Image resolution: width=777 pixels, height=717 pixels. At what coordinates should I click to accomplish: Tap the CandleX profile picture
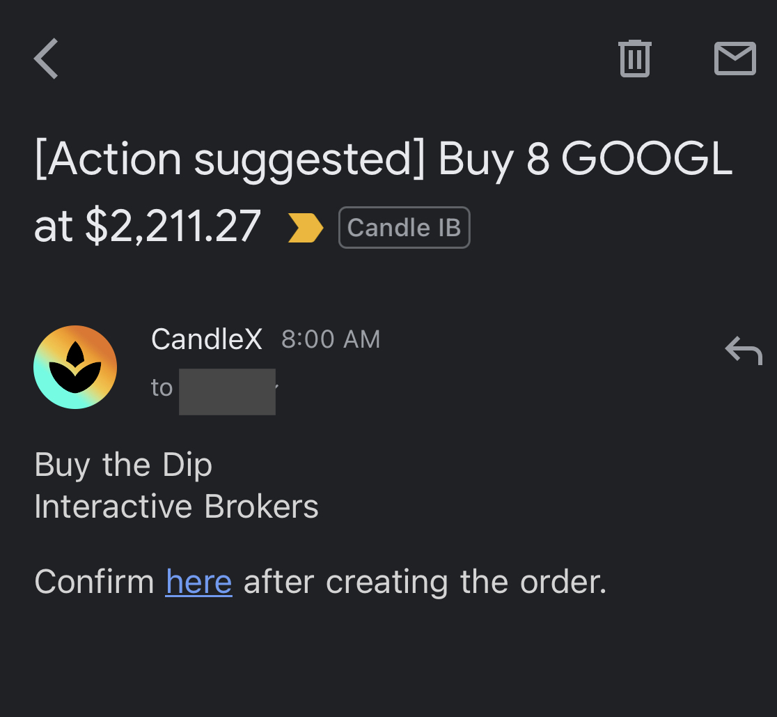[74, 367]
